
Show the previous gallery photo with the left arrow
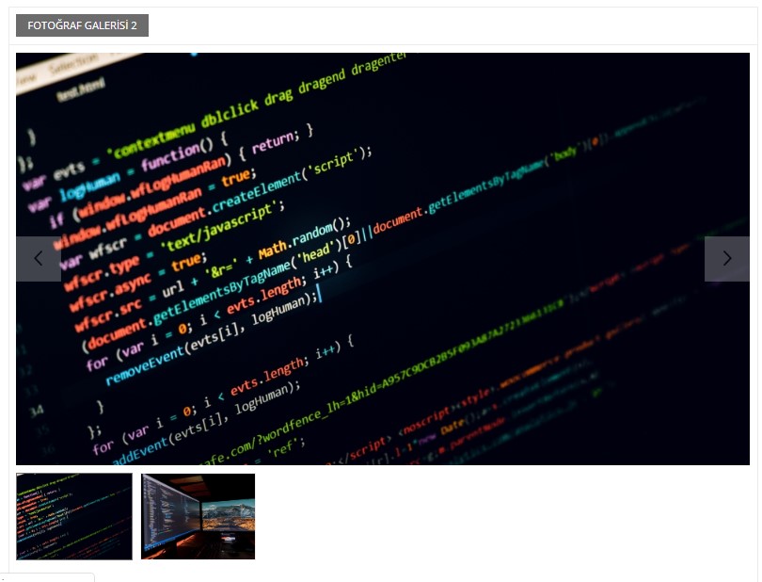pyautogui.click(x=39, y=259)
